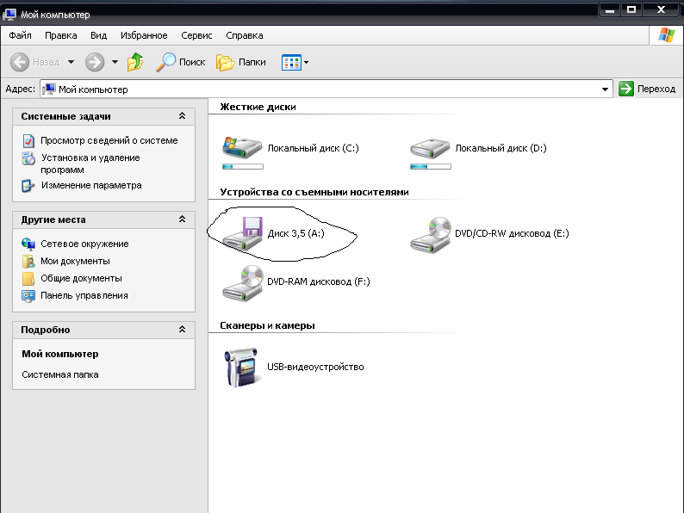Viewport: 684px width, 513px height.
Task: Click the C: drive usage bar
Action: point(243,166)
